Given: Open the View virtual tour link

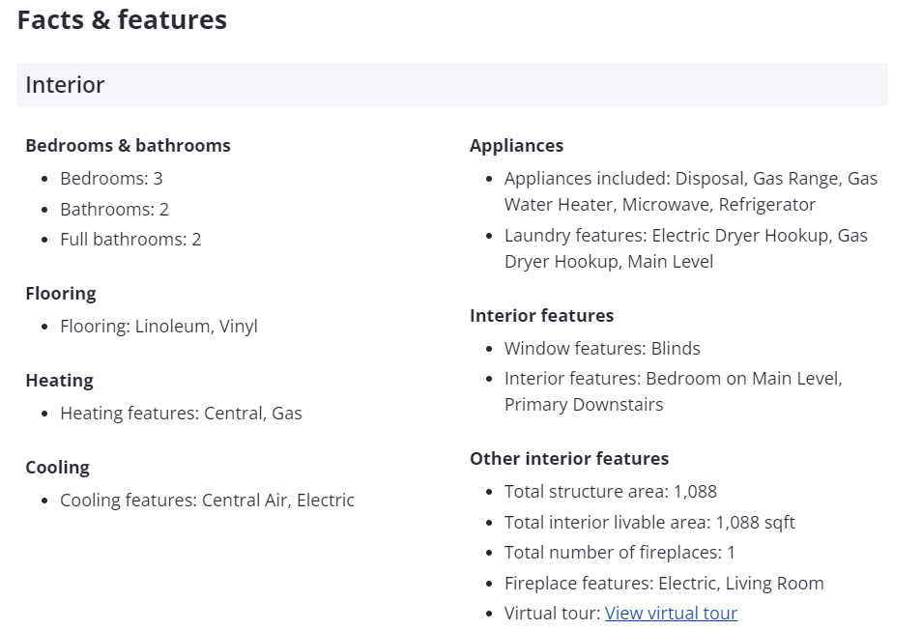Looking at the screenshot, I should click(x=671, y=613).
